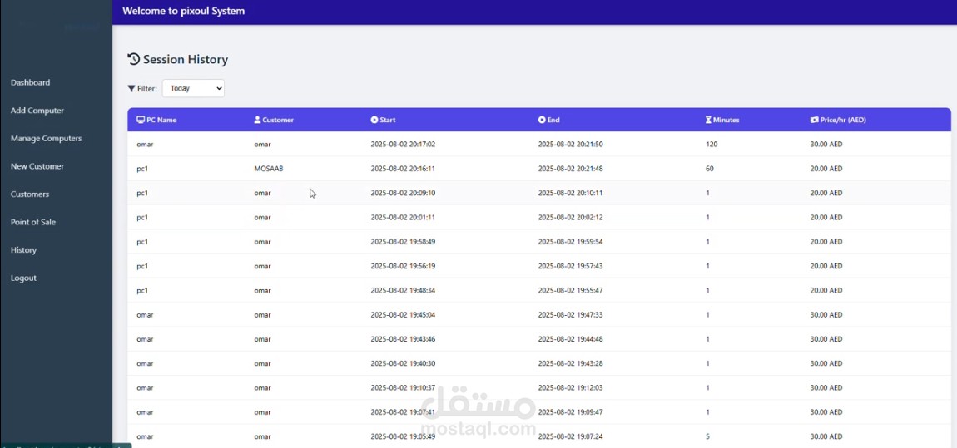Click the 5 minutes value
The height and width of the screenshot is (448, 957).
(708, 437)
